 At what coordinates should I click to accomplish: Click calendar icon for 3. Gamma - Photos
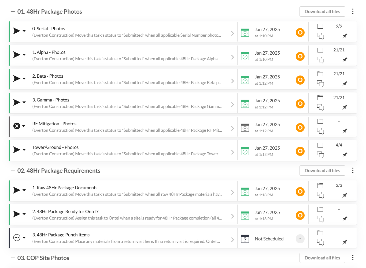245,104
